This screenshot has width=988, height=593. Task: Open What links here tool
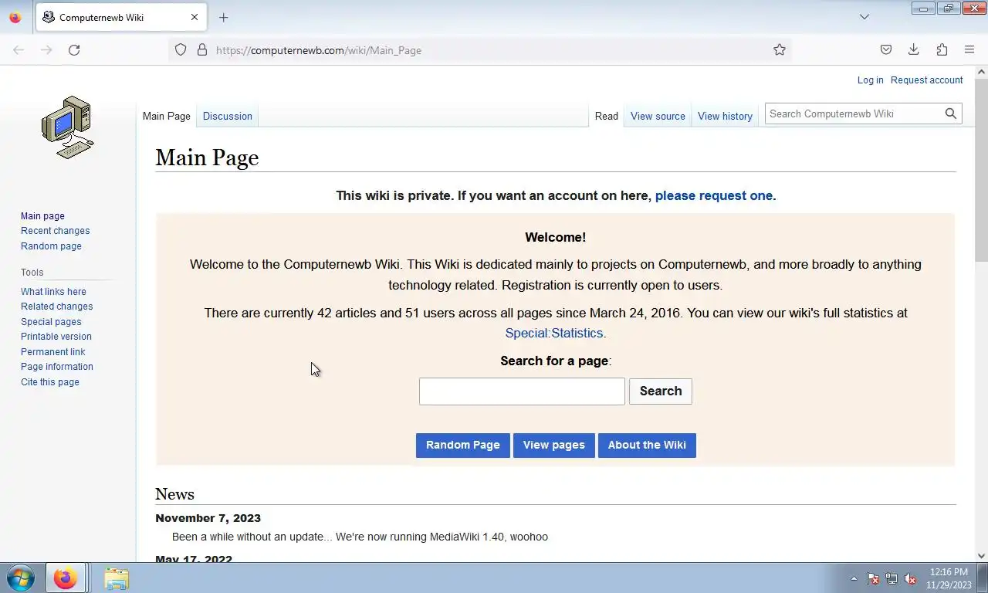coord(53,292)
